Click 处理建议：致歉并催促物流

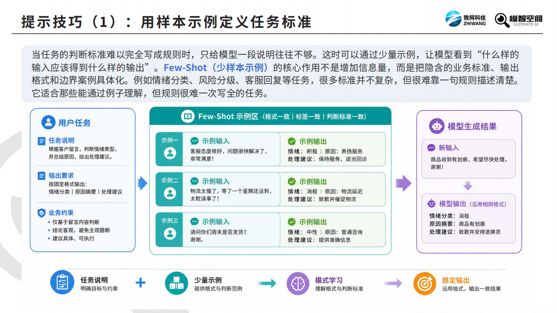click(322, 199)
